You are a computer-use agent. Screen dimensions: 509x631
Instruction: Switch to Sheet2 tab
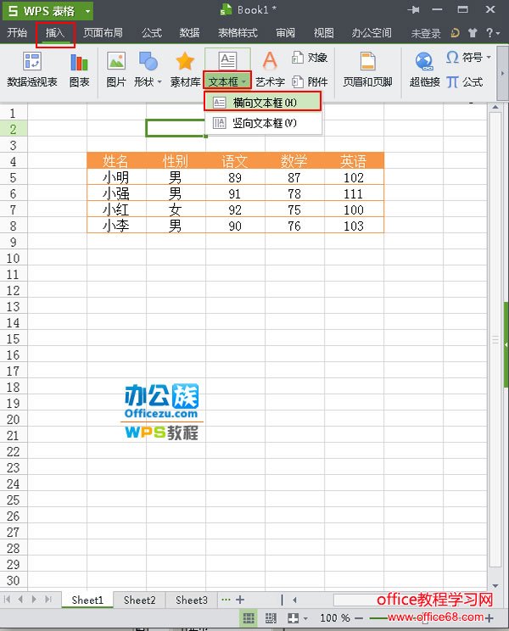click(x=139, y=600)
